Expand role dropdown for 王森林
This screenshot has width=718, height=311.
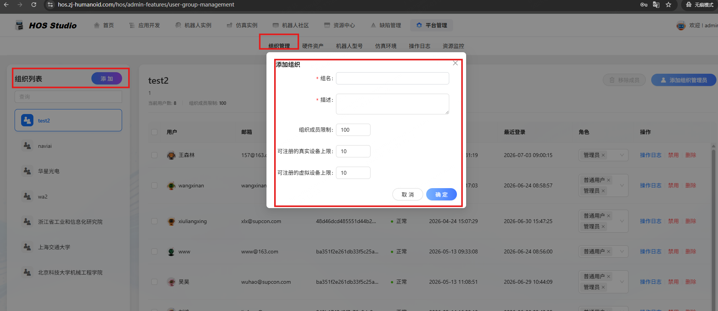click(622, 155)
